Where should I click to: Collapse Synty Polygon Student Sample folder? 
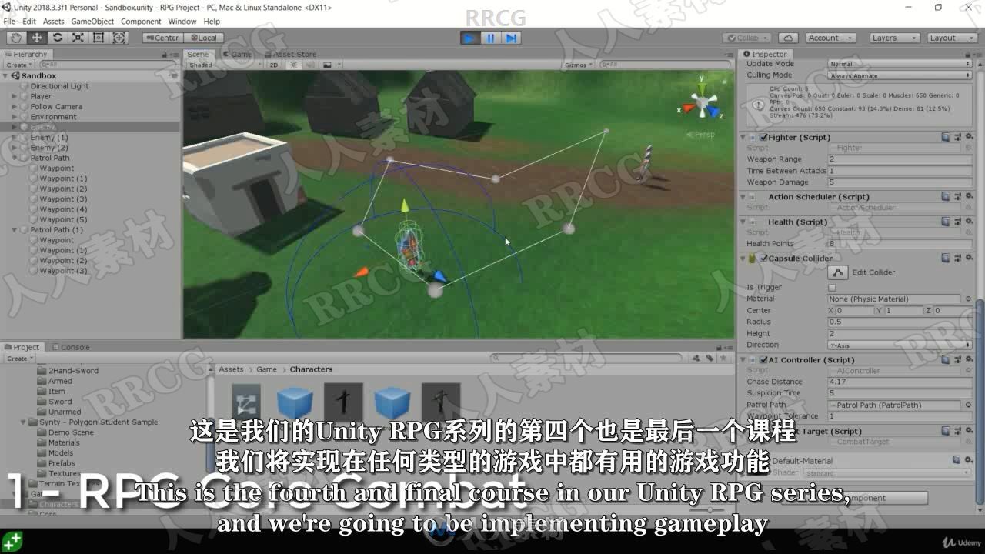pos(23,422)
